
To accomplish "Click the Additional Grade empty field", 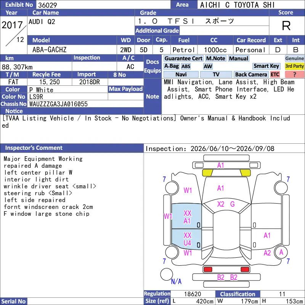I will (224, 30).
